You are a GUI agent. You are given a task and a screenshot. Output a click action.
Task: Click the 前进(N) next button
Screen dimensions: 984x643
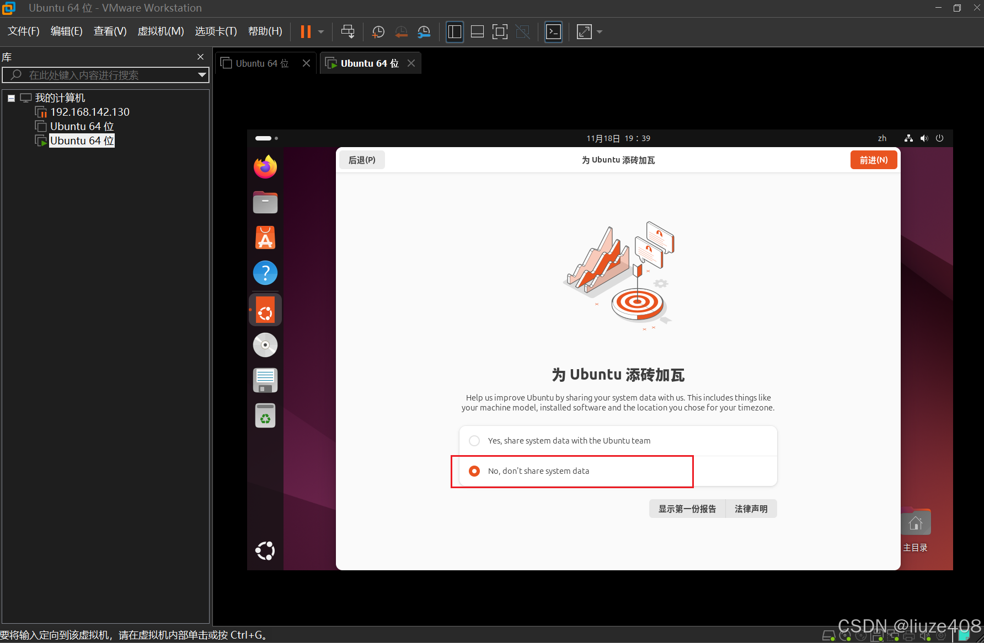874,160
